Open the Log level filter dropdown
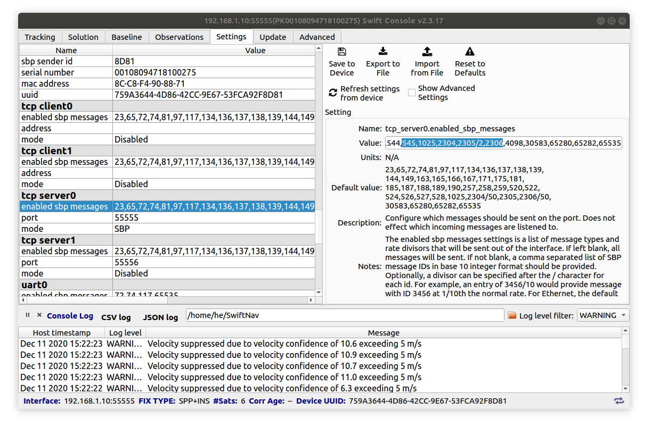651x427 pixels. tap(603, 315)
